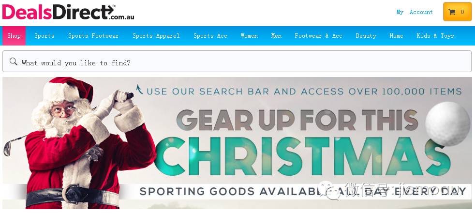475x214 pixels.
Task: Select the Shop tab
Action: (x=14, y=36)
